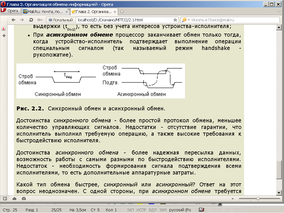The height and width of the screenshot is (213, 284).
Task: Toggle the panel button in status bar
Action: pyautogui.click(x=5, y=199)
